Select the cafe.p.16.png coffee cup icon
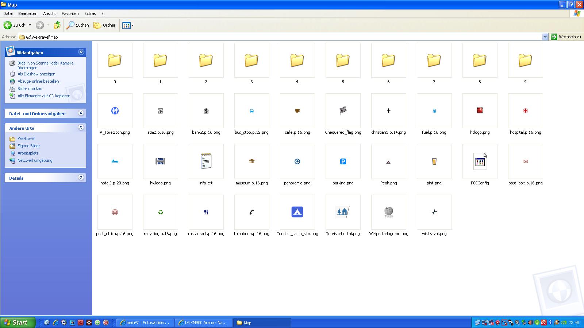The height and width of the screenshot is (328, 584). 297,111
